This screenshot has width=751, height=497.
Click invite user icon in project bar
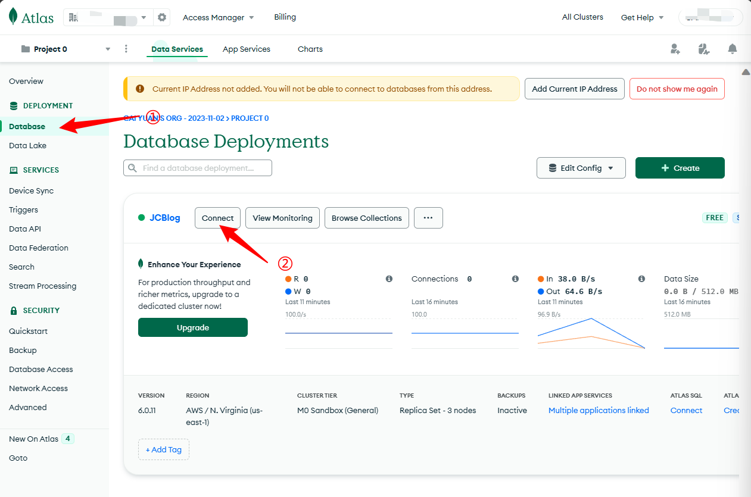click(675, 49)
